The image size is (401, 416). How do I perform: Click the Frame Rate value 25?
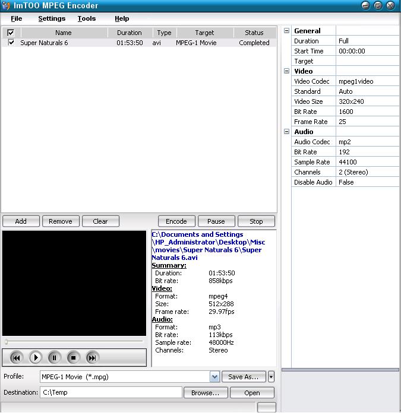coord(368,122)
